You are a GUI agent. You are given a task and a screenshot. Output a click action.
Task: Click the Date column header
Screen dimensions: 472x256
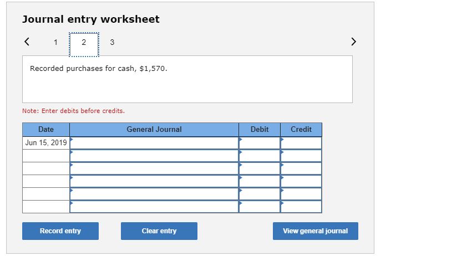tap(46, 129)
